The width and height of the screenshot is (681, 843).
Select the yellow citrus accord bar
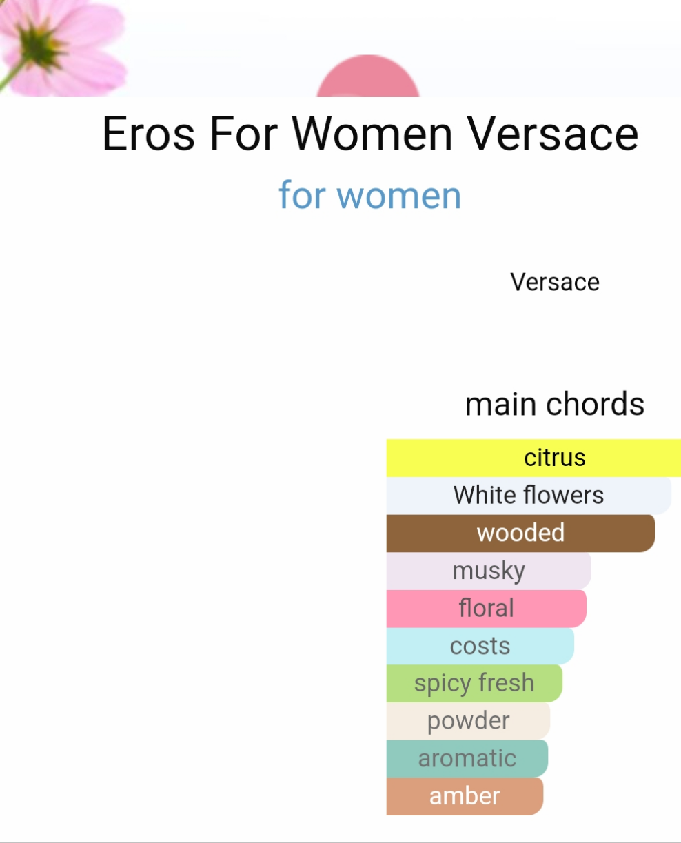pos(533,458)
